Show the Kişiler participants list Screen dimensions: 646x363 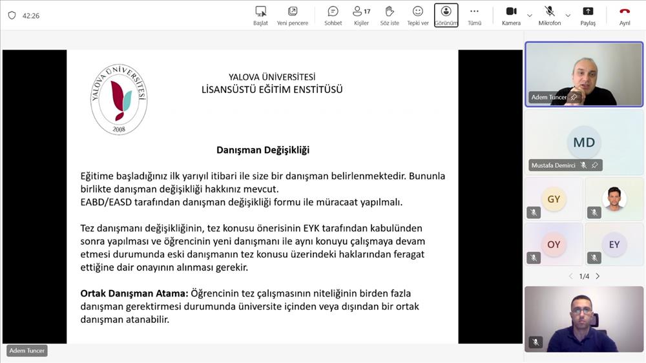coord(361,16)
